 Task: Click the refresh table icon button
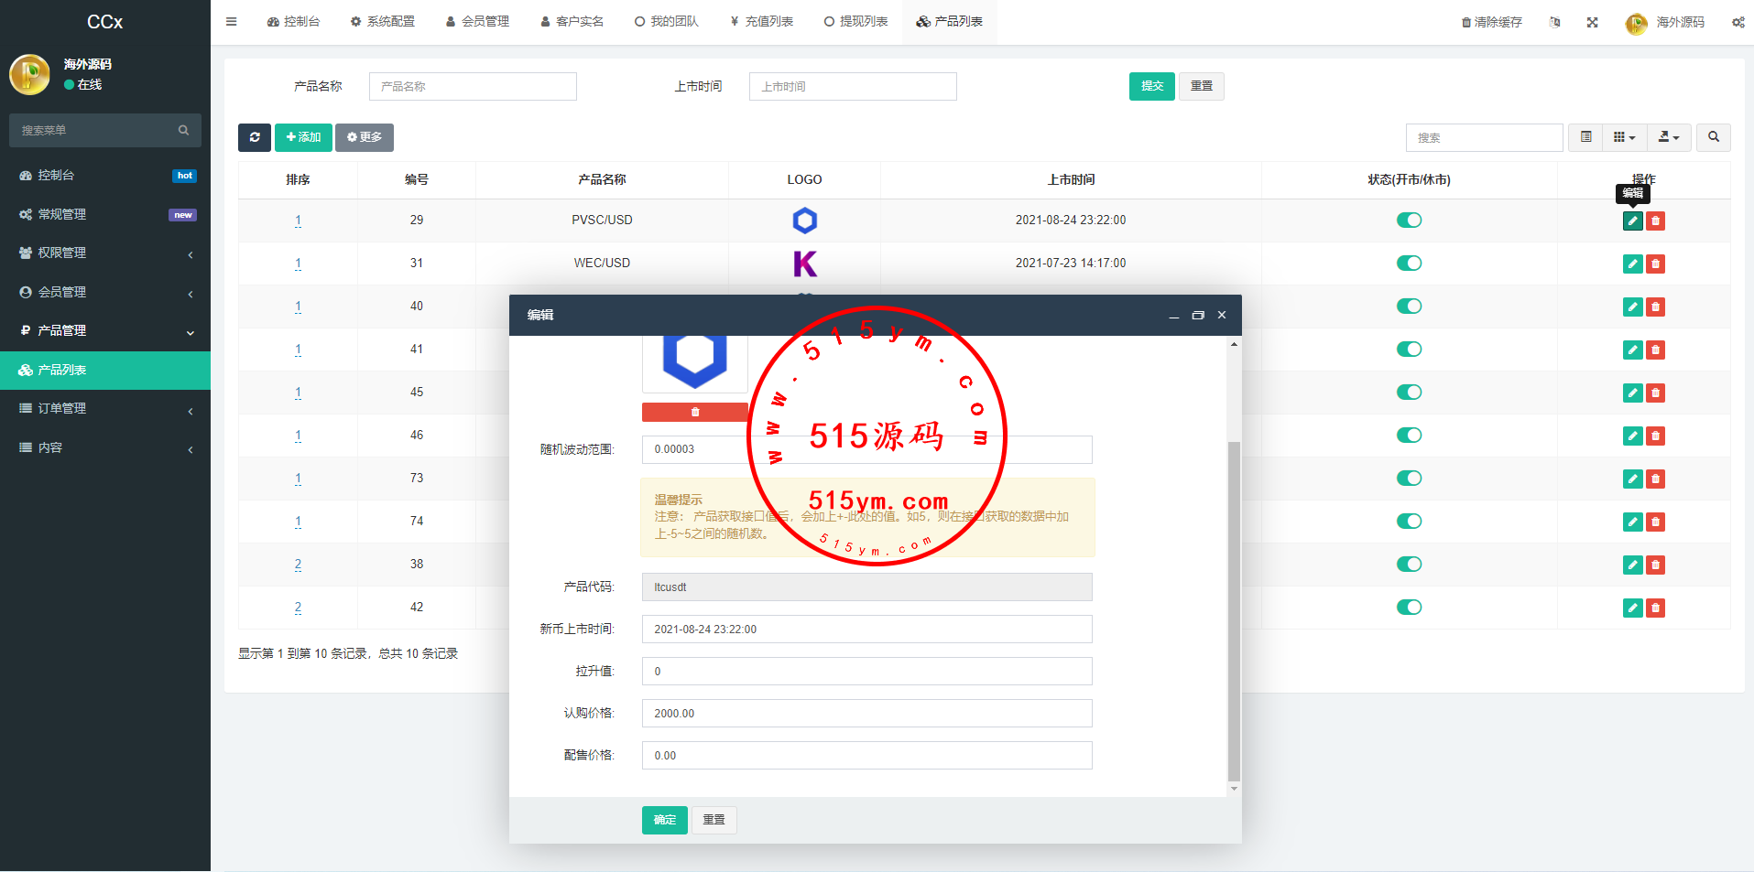point(255,137)
